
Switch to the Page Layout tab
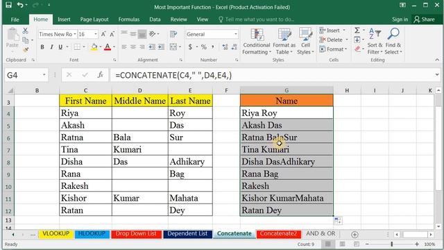[94, 19]
